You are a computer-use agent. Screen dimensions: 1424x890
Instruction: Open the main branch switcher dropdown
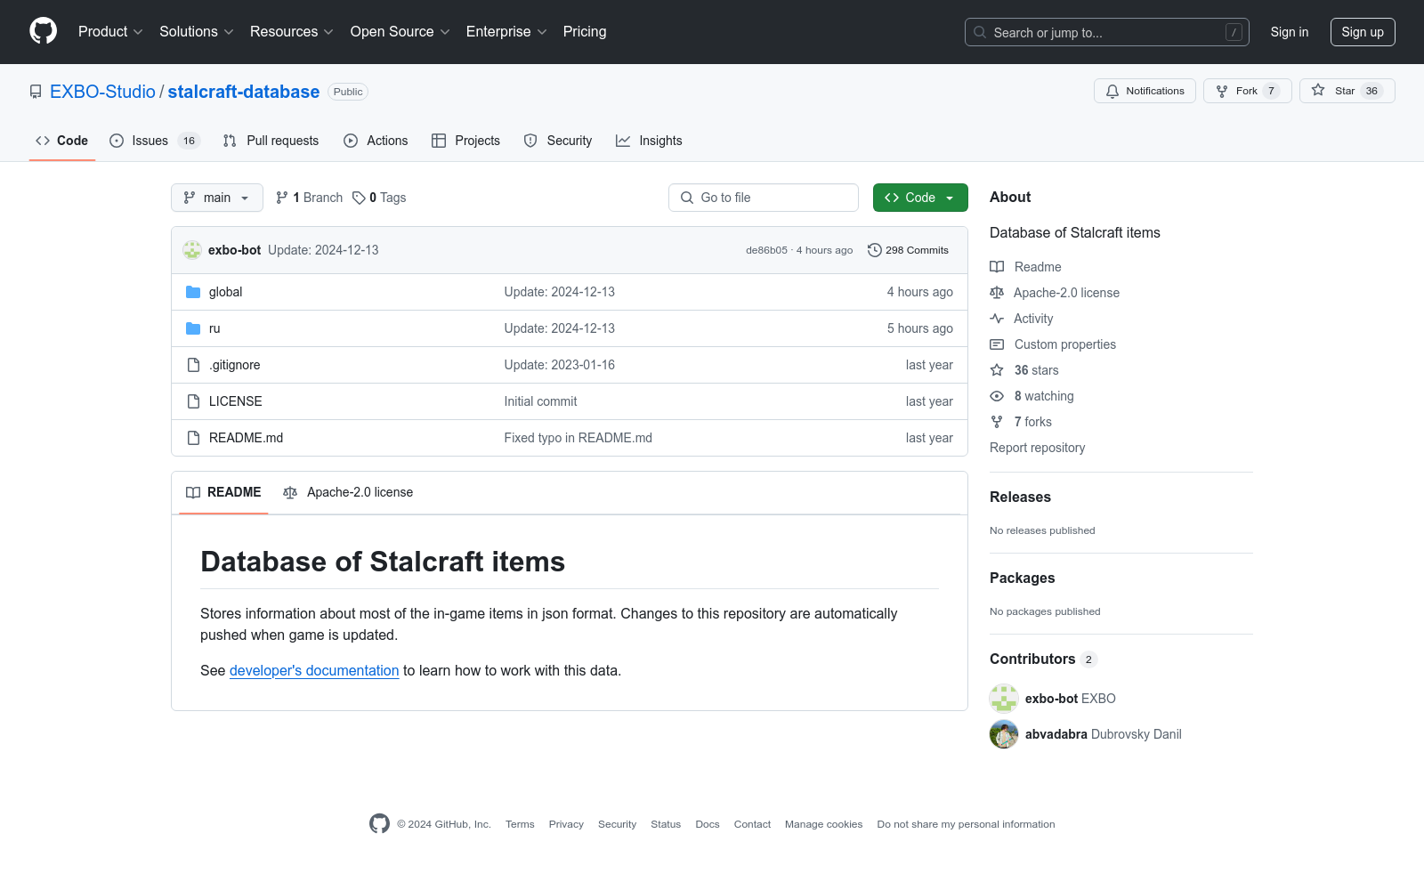[x=217, y=198]
